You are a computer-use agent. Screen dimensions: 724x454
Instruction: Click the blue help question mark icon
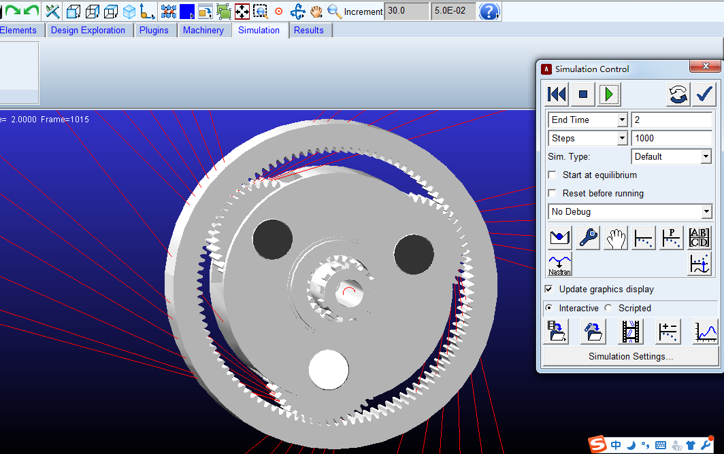point(489,12)
